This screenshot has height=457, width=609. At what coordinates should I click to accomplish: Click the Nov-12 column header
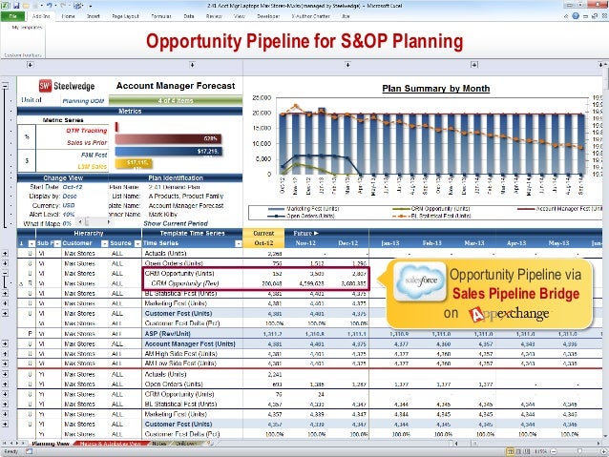point(305,243)
